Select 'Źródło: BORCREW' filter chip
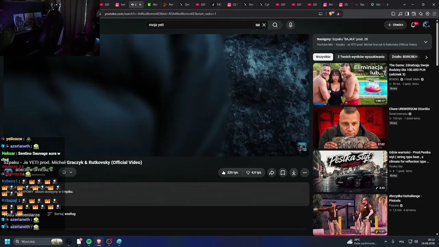 404,57
